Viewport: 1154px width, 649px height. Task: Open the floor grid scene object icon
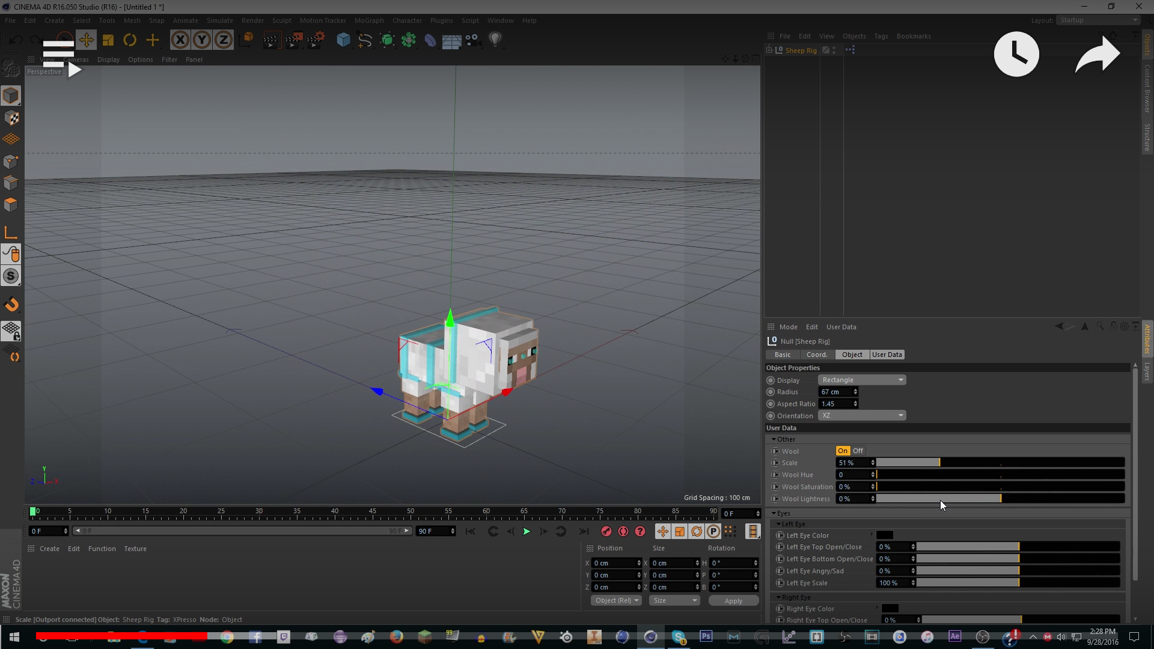pyautogui.click(x=451, y=40)
